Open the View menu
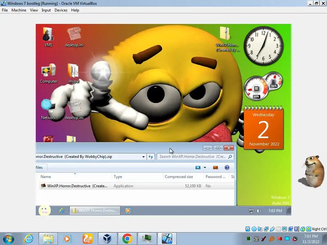This screenshot has height=245, width=327. click(x=34, y=10)
